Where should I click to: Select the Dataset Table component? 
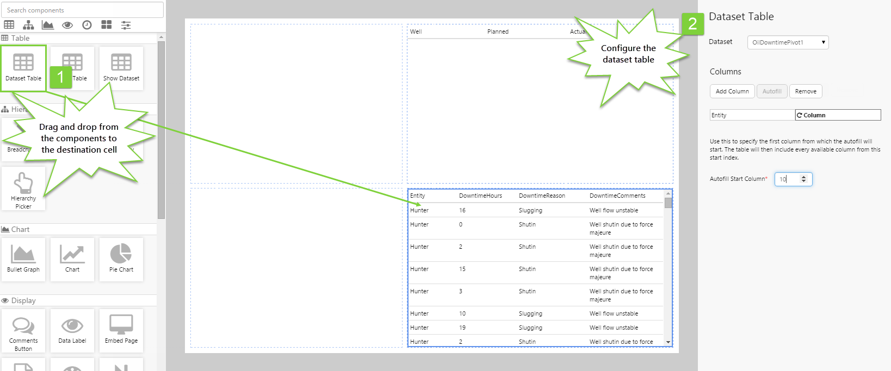click(23, 67)
